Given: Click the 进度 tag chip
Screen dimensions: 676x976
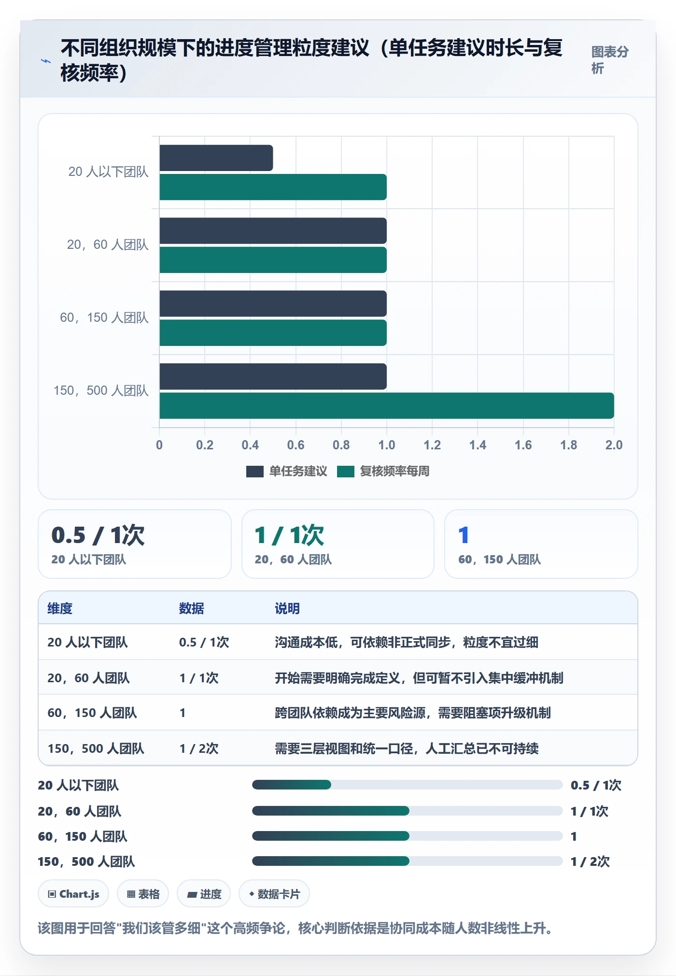Looking at the screenshot, I should 204,894.
